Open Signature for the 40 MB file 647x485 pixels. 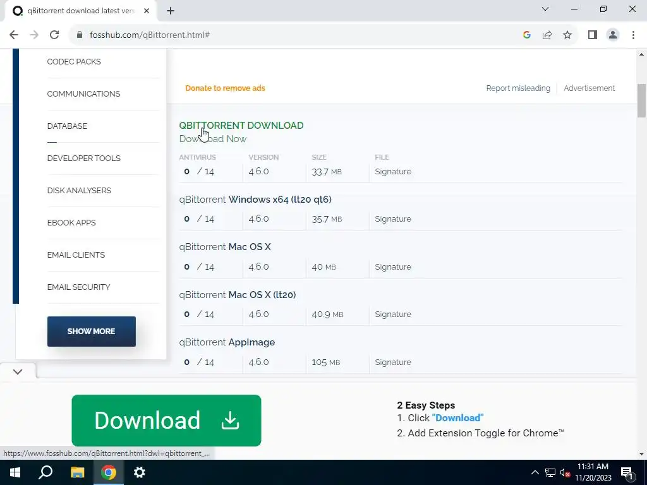(x=393, y=267)
